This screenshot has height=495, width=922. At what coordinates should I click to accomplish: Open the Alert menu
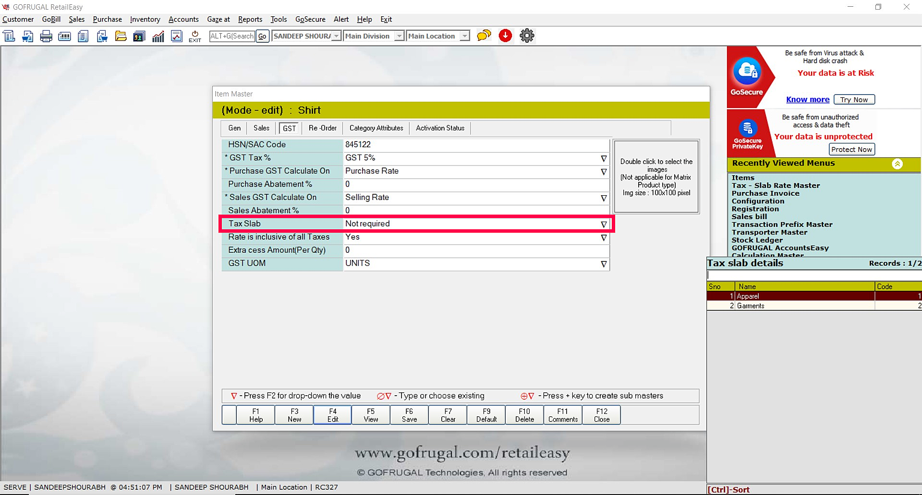point(341,19)
